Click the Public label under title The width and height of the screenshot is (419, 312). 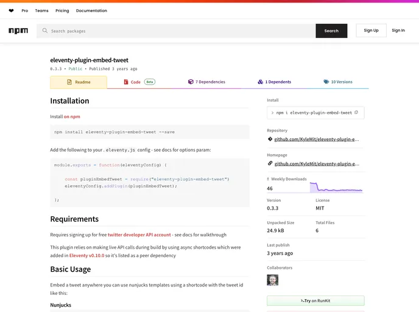[76, 69]
